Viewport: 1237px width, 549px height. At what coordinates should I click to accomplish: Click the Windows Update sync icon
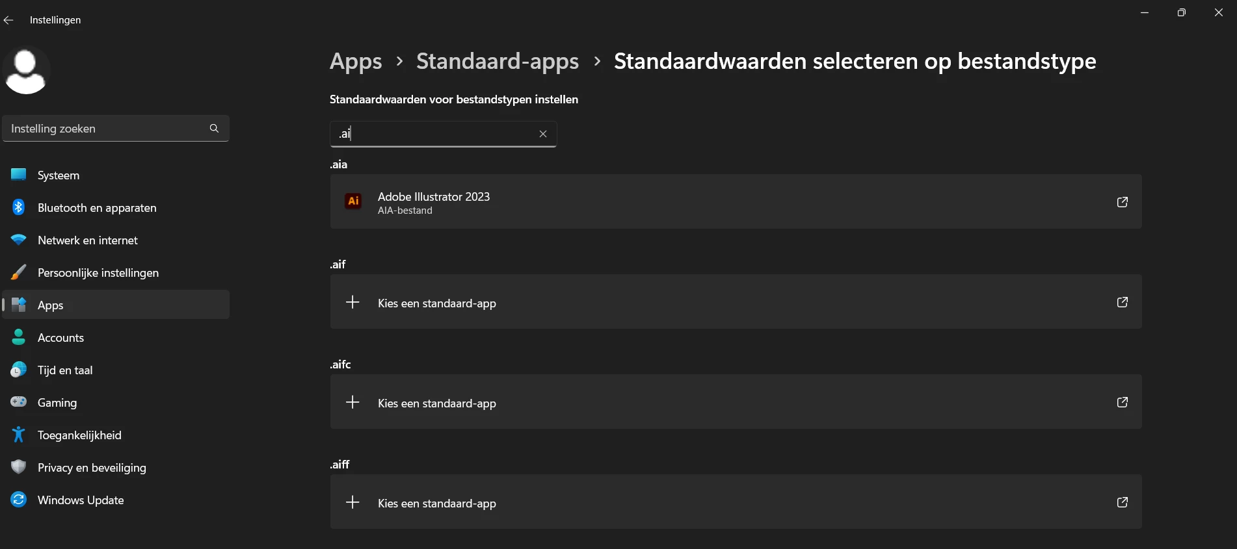pyautogui.click(x=19, y=500)
